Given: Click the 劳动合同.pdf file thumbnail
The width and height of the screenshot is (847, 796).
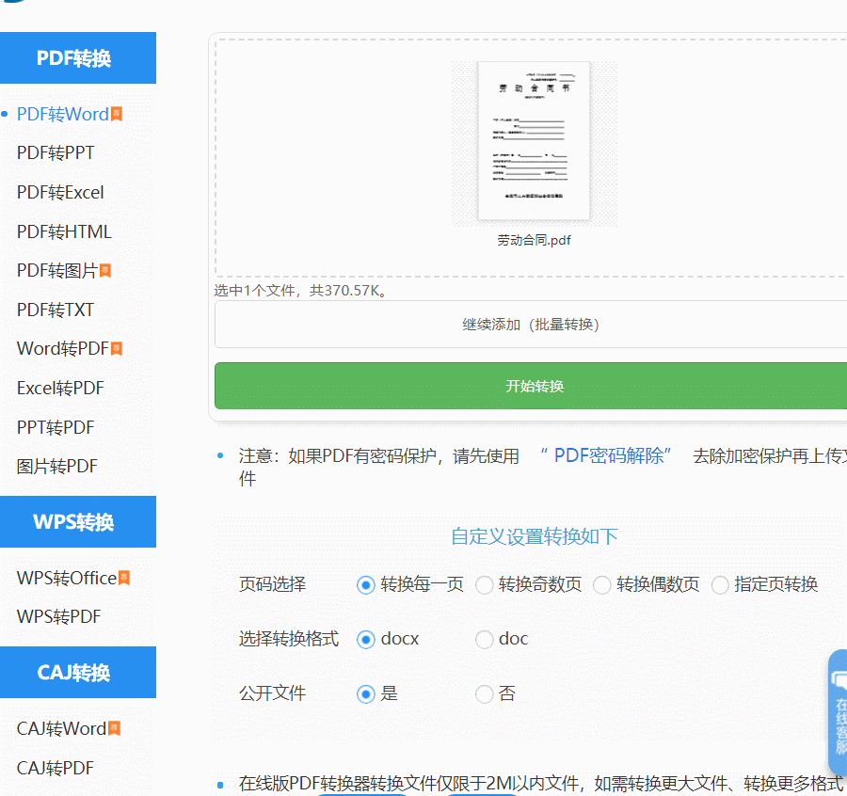Looking at the screenshot, I should pos(533,141).
